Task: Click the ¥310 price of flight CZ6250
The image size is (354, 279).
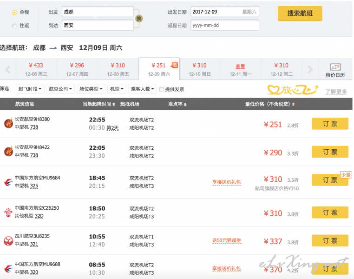Action: click(273, 213)
